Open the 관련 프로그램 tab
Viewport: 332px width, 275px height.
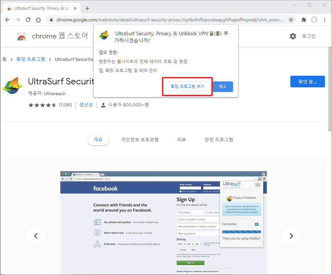[219, 140]
